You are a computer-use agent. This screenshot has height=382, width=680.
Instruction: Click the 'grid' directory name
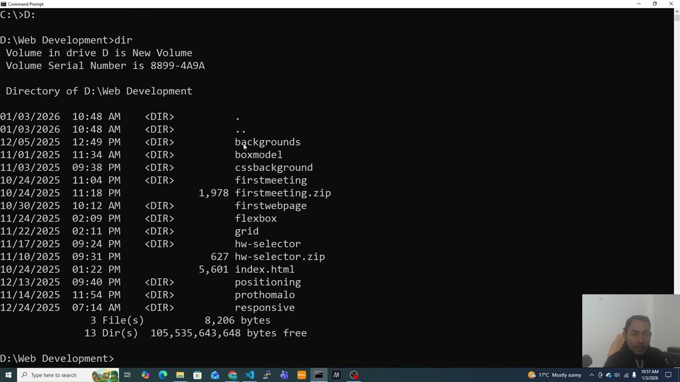coord(246,231)
